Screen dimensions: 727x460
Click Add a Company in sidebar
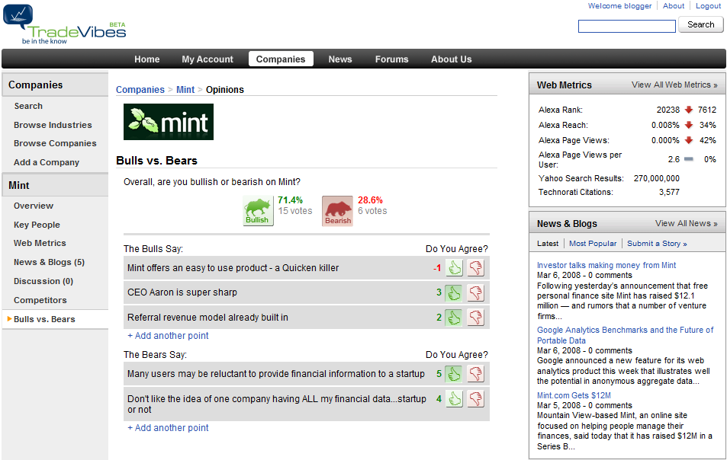coord(47,162)
